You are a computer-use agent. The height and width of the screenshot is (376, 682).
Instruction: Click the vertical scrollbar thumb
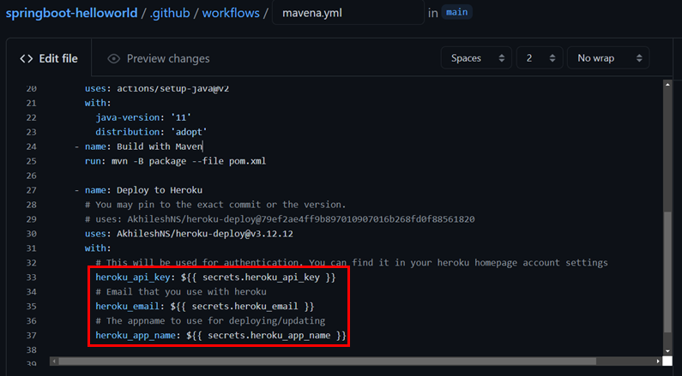tap(667, 272)
